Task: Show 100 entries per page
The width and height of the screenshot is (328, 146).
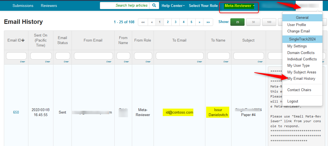Action: (269, 22)
